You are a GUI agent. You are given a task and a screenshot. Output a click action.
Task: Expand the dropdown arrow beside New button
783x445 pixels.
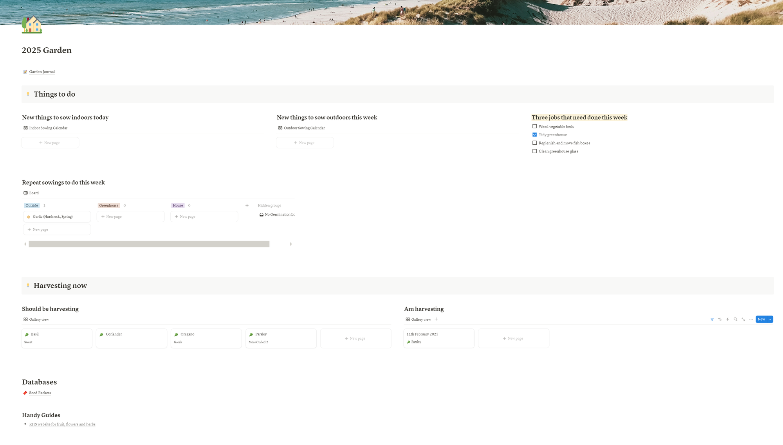click(x=770, y=319)
